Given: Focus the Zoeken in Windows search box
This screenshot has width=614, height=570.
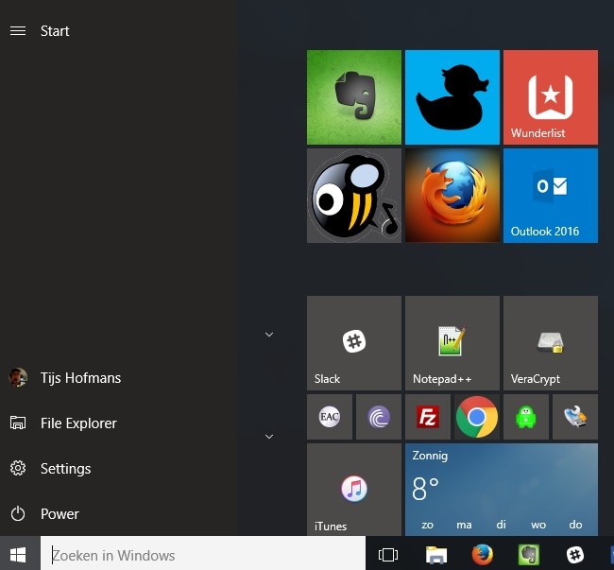Looking at the screenshot, I should [x=203, y=555].
